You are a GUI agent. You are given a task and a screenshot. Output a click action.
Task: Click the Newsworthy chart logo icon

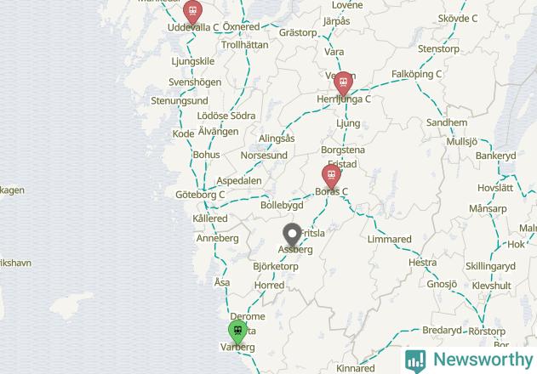click(415, 361)
